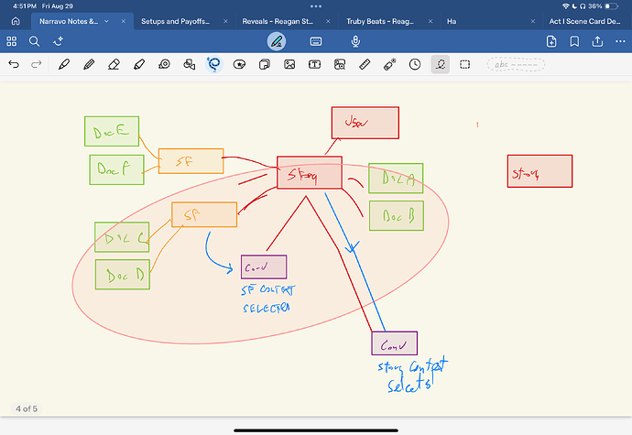This screenshot has width=632, height=435.
Task: Undo the last stroke
Action: click(x=14, y=65)
